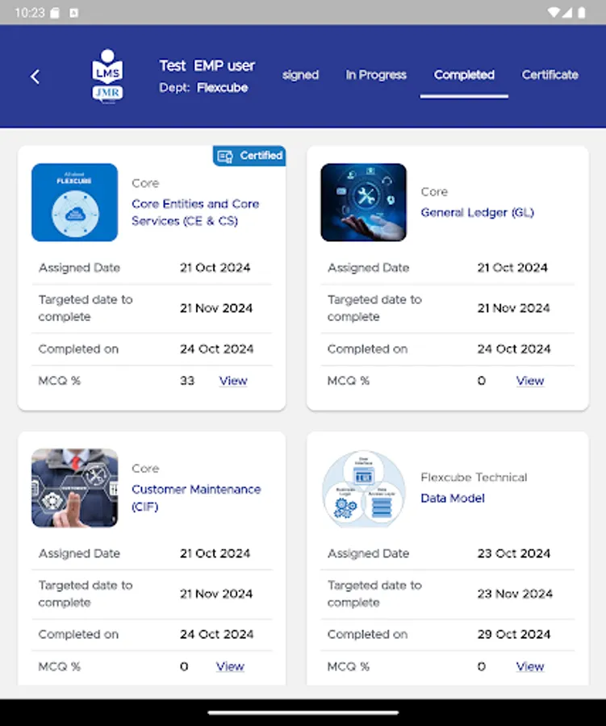
Task: Open the Certified badge on Core Entities card
Action: [249, 156]
